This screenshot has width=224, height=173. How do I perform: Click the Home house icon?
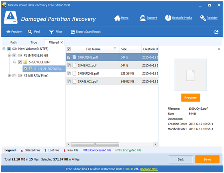pos(117,18)
